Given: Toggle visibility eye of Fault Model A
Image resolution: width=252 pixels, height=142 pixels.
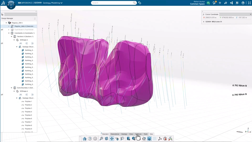Looking at the screenshot, I should 2,30.
